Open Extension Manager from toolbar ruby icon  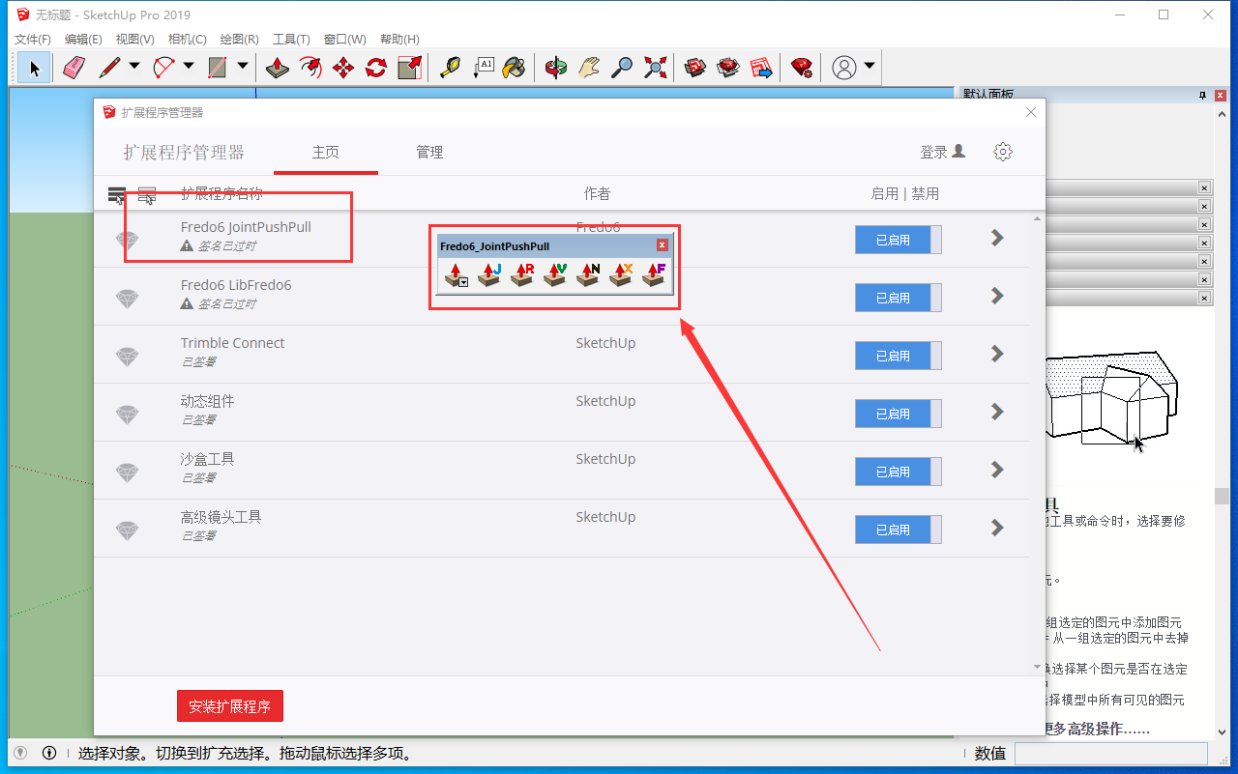(x=802, y=68)
